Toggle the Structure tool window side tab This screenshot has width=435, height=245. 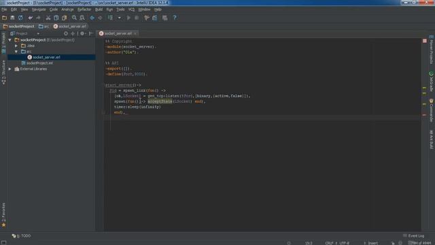point(3,72)
